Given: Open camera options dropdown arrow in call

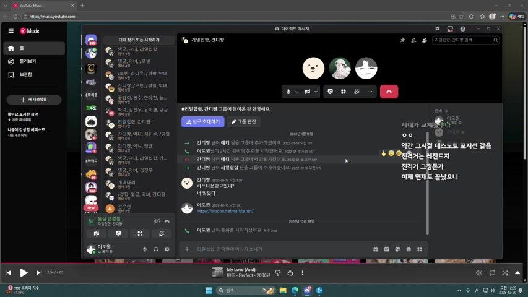Looking at the screenshot, I should click(316, 92).
